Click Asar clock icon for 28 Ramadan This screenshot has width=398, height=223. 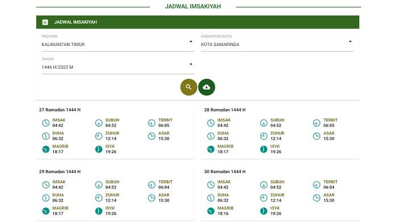(x=317, y=136)
